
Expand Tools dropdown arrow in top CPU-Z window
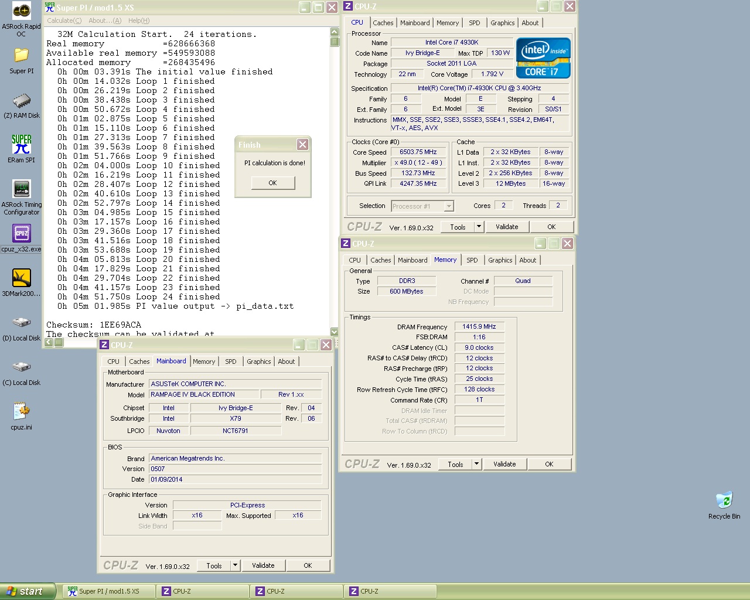tap(479, 227)
